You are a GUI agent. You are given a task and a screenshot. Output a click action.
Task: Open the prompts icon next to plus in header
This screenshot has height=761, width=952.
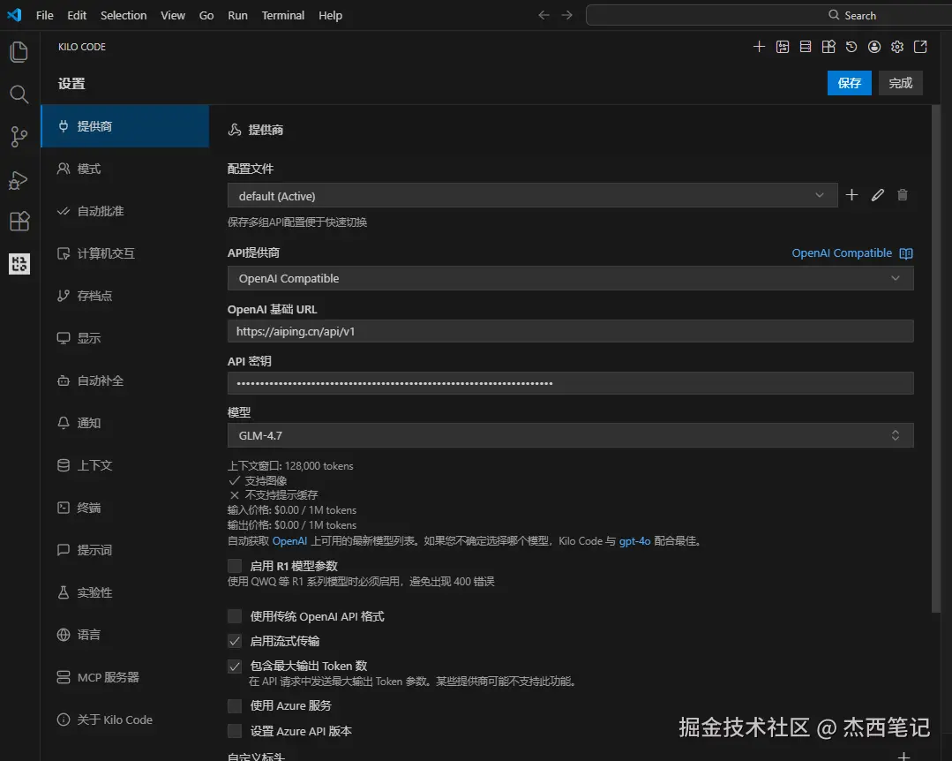(782, 47)
